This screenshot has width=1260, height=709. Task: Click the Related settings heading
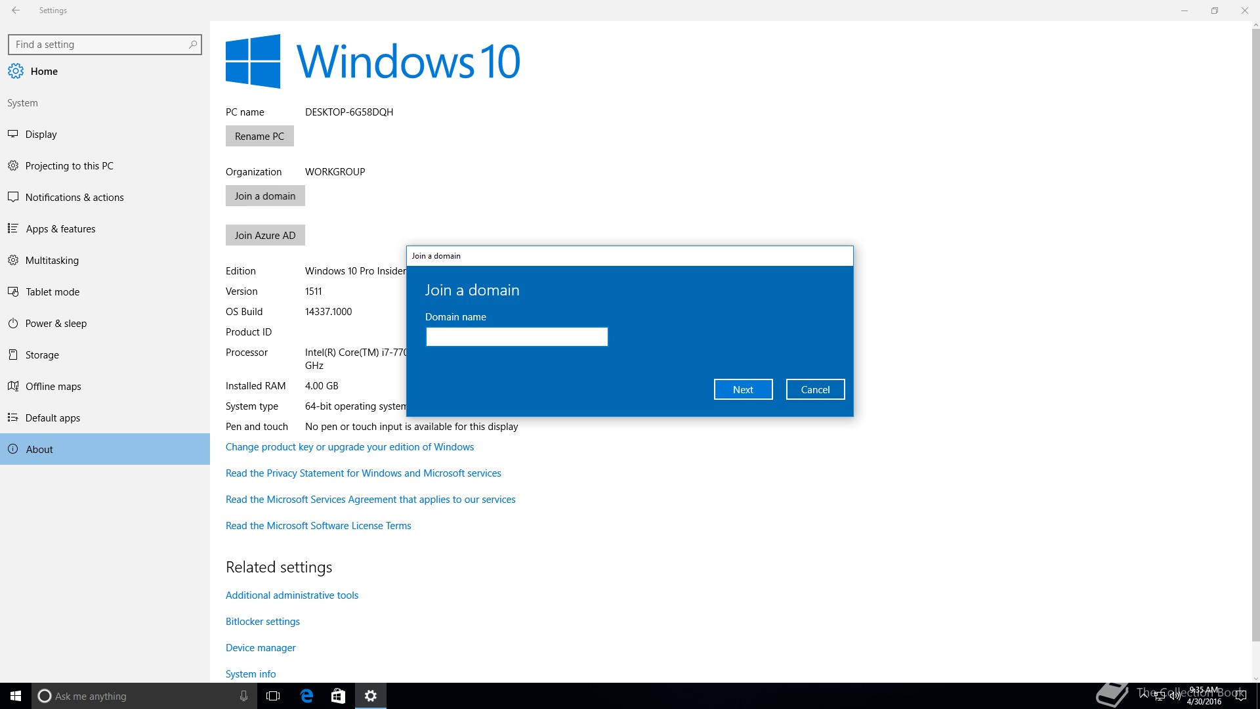(x=279, y=567)
